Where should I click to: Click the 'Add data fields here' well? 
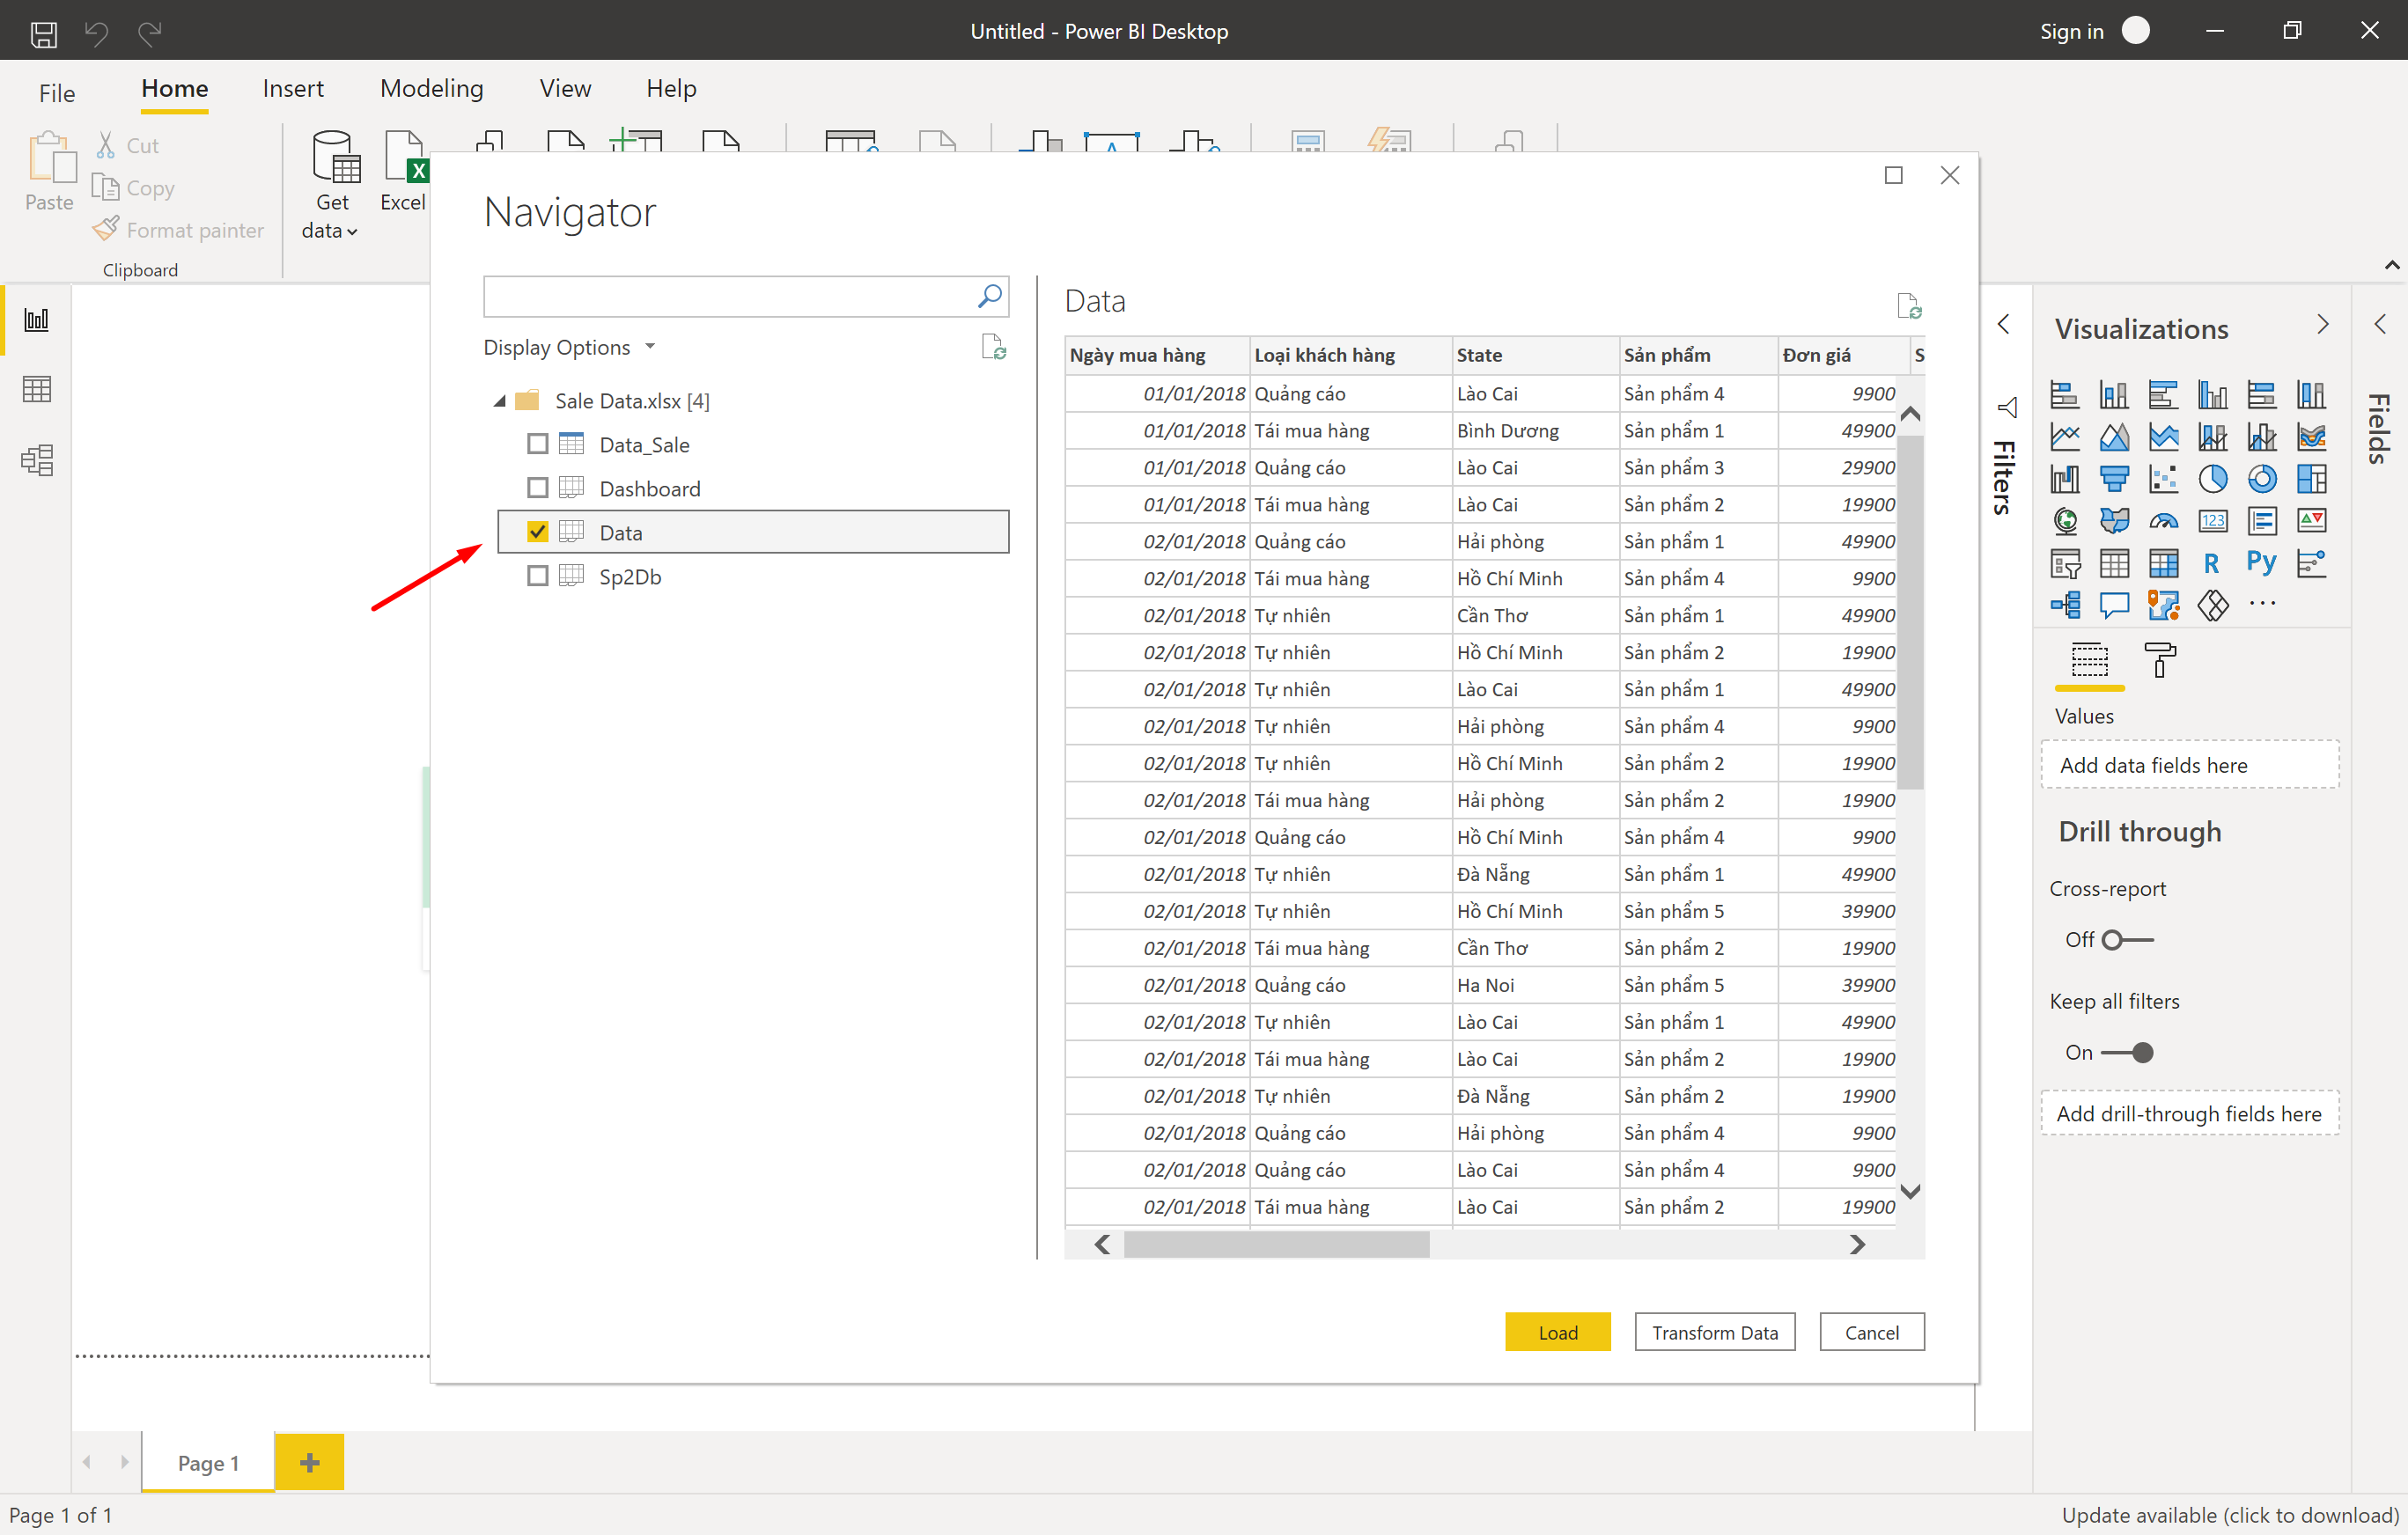[2189, 765]
